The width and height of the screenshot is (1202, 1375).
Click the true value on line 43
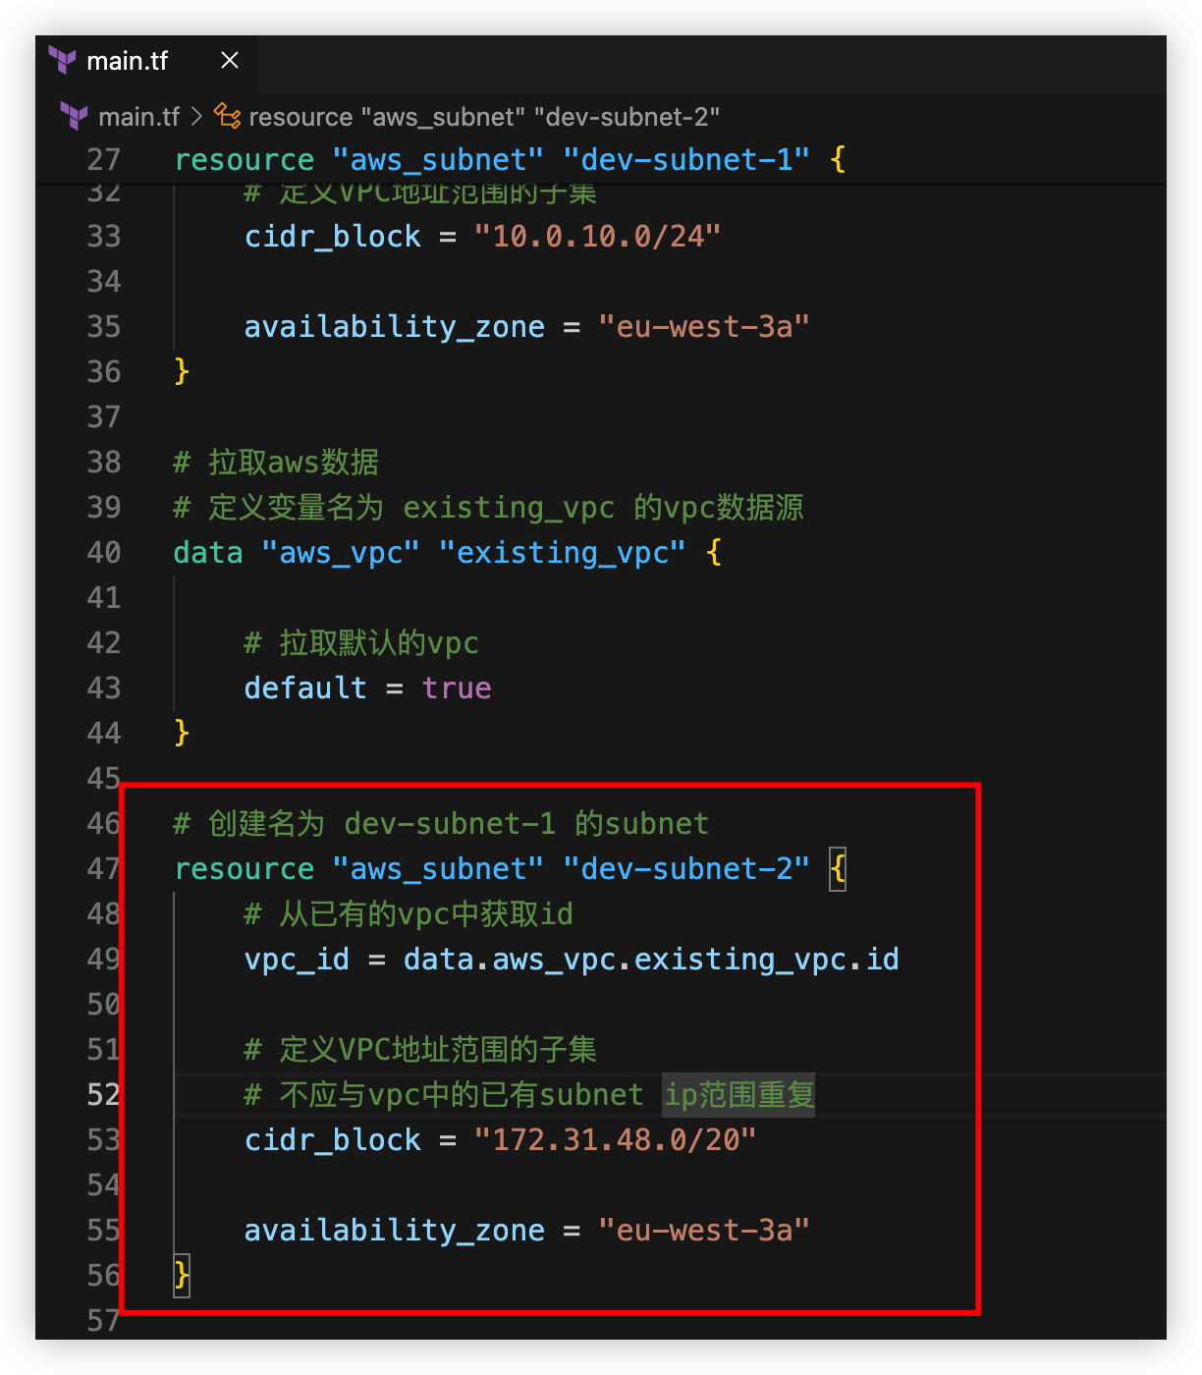[457, 687]
